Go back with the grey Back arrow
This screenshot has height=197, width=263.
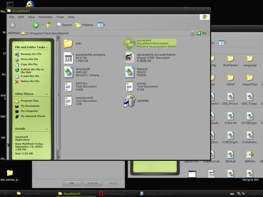[13, 25]
